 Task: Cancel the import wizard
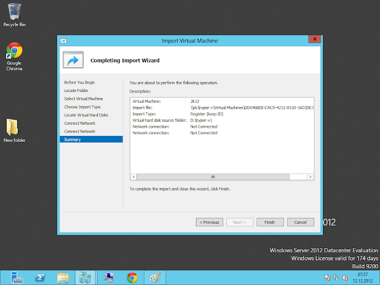(300, 222)
